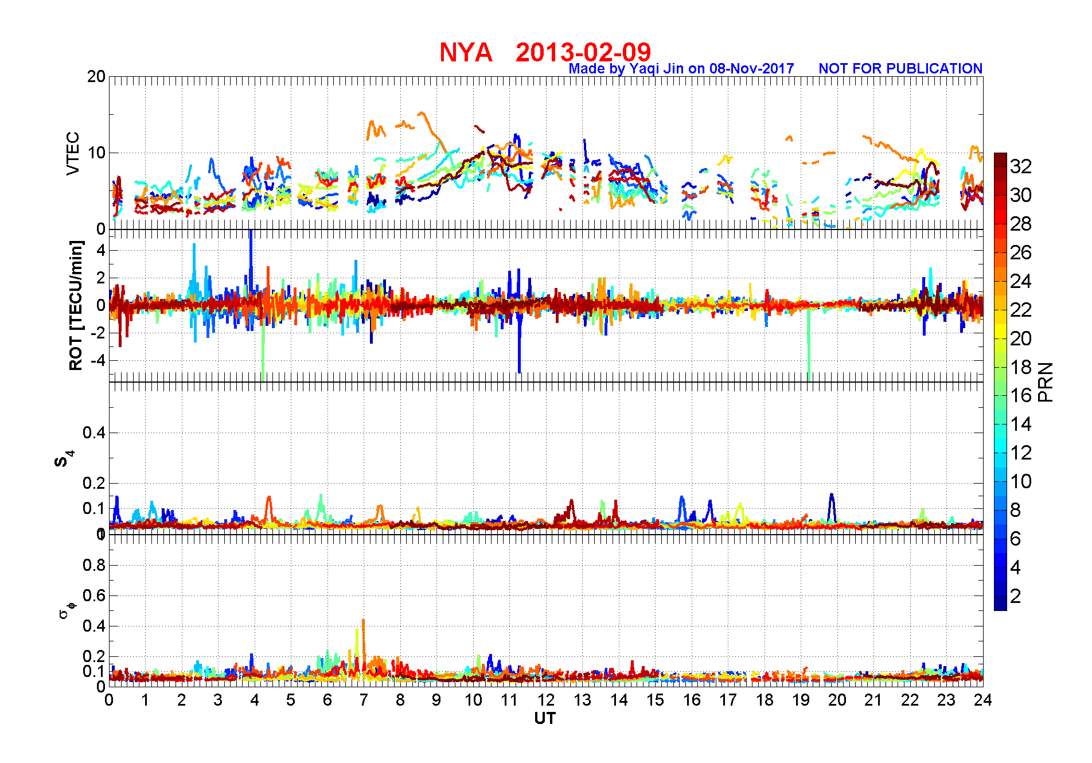
Task: Select the UT axis hour "12" tick label
Action: pos(546,700)
